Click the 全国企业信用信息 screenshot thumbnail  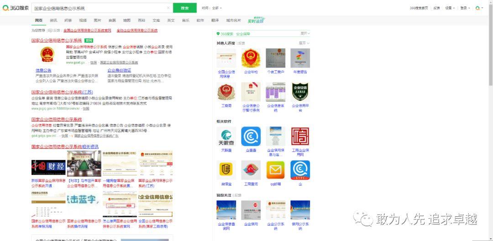click(x=226, y=58)
